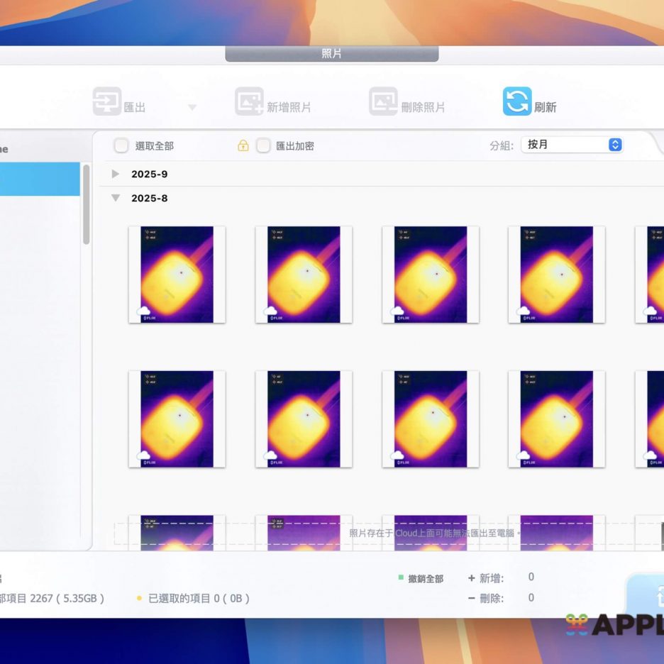Click the Add Photo (新增照片) icon

[x=249, y=102]
